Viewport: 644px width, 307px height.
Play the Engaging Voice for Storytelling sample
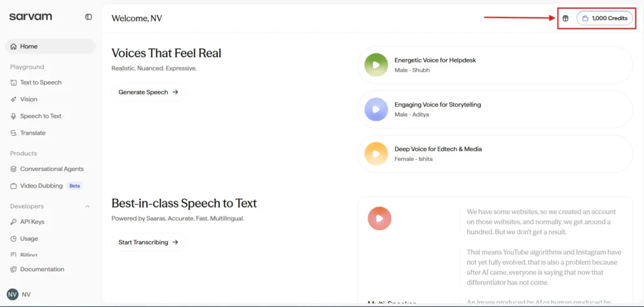376,109
